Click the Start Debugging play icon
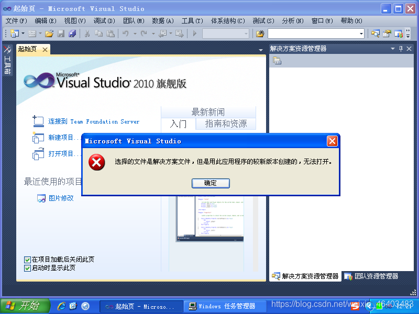The image size is (419, 314). pos(195,33)
